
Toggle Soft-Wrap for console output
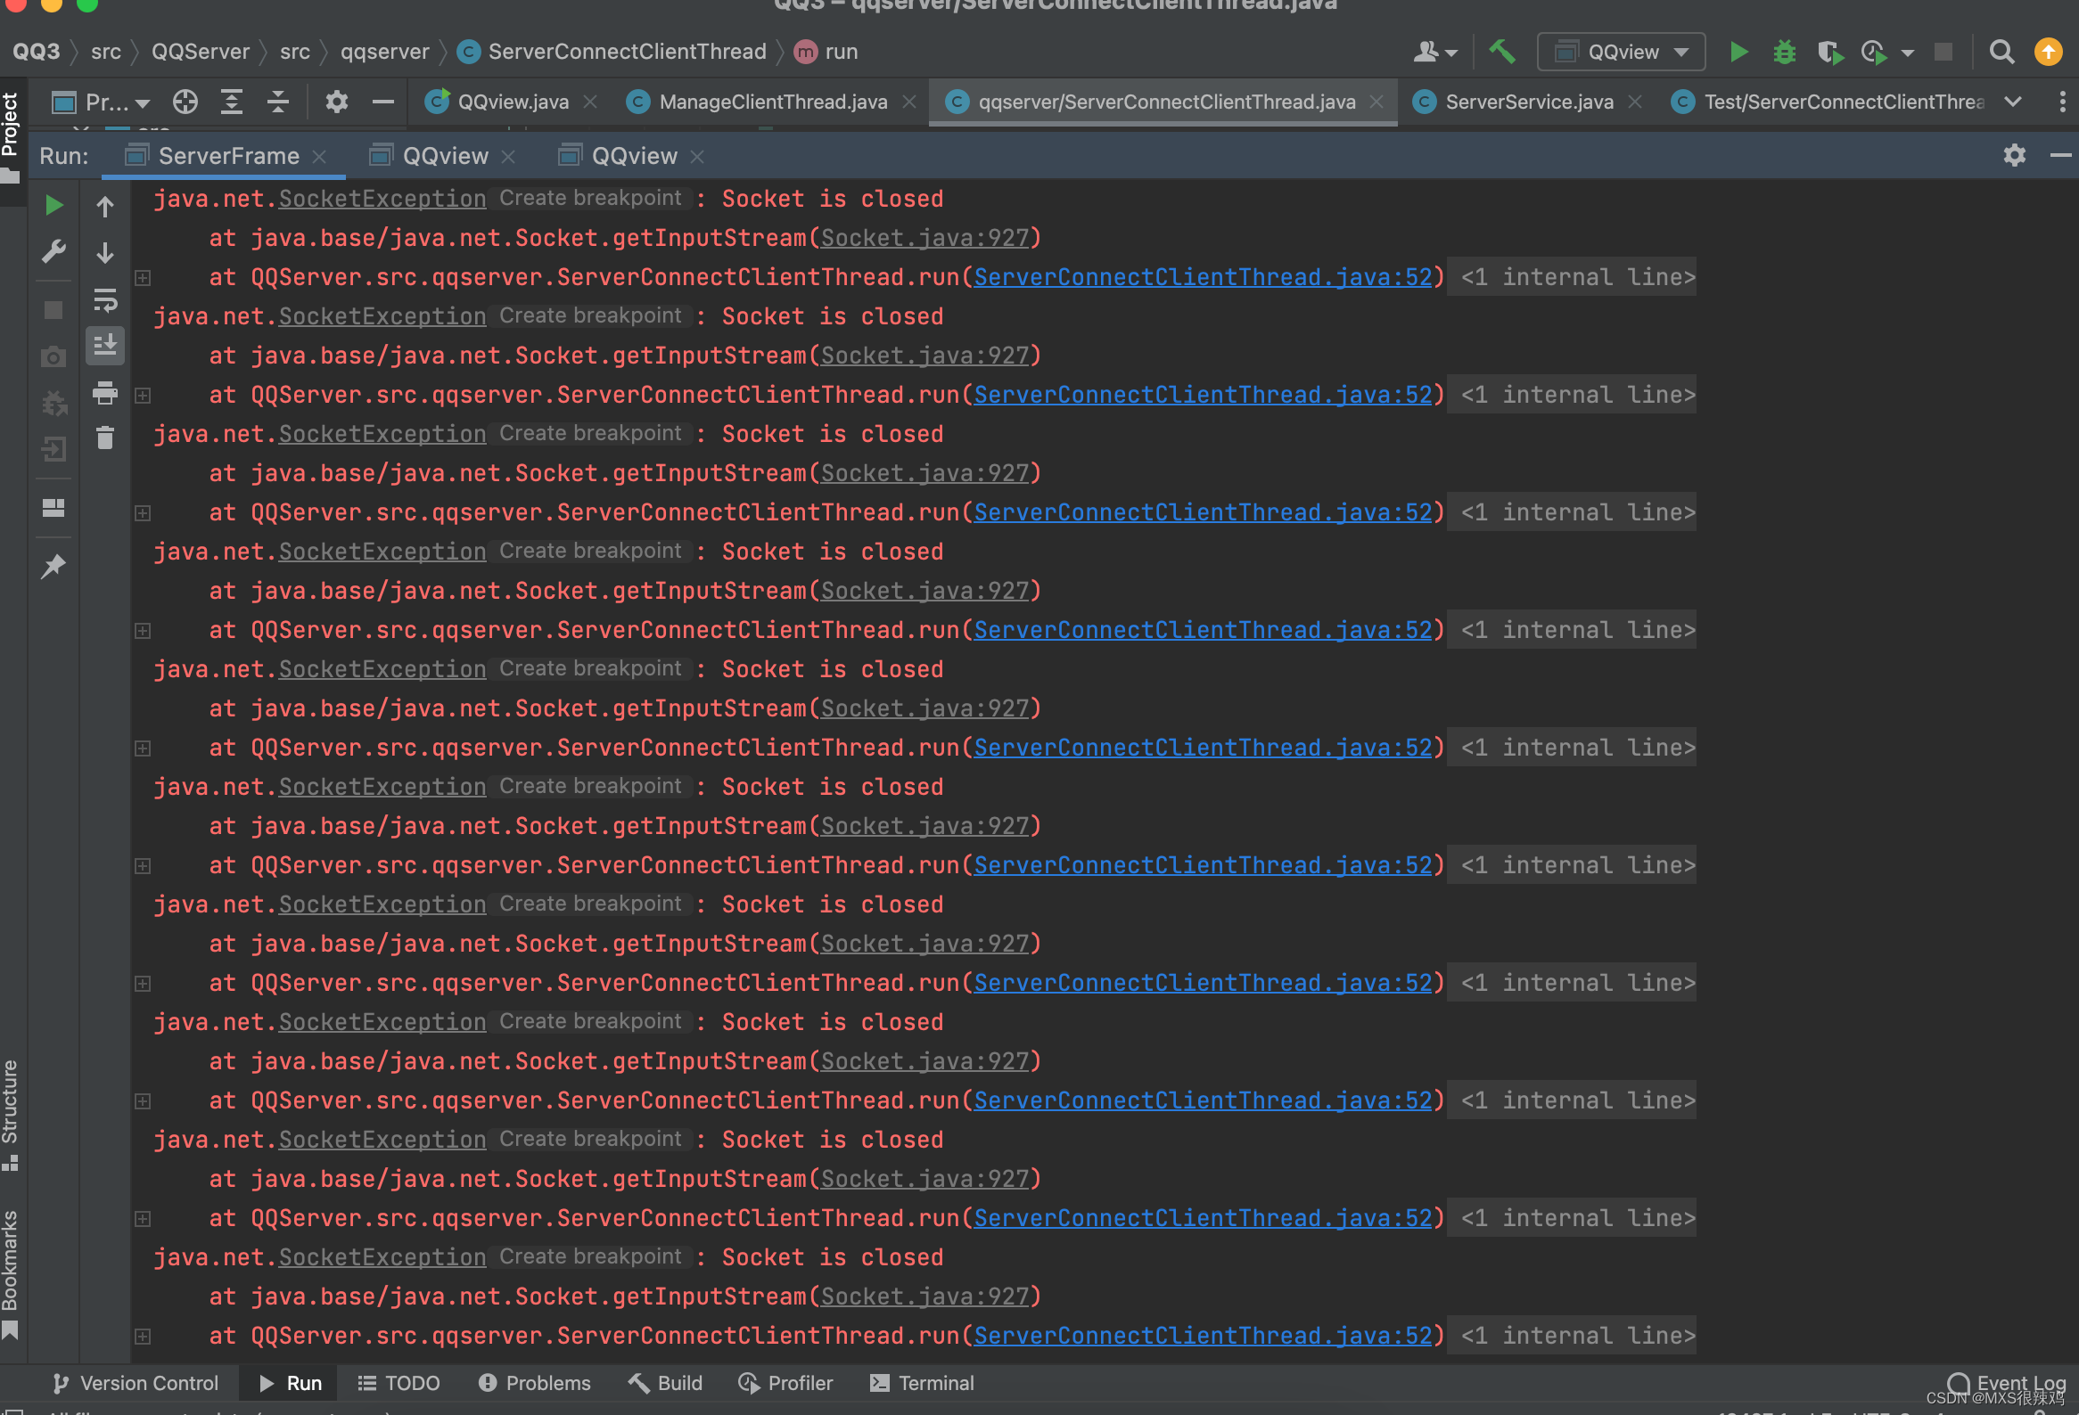104,300
